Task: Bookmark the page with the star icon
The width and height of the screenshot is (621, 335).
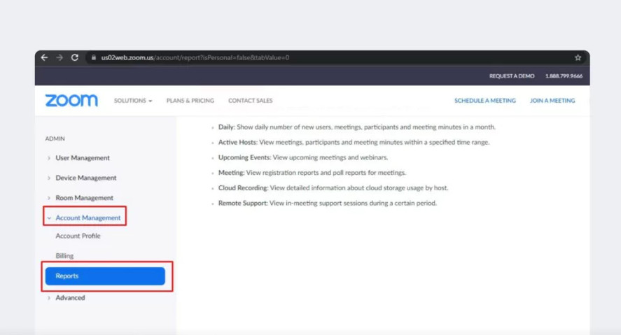Action: point(578,58)
